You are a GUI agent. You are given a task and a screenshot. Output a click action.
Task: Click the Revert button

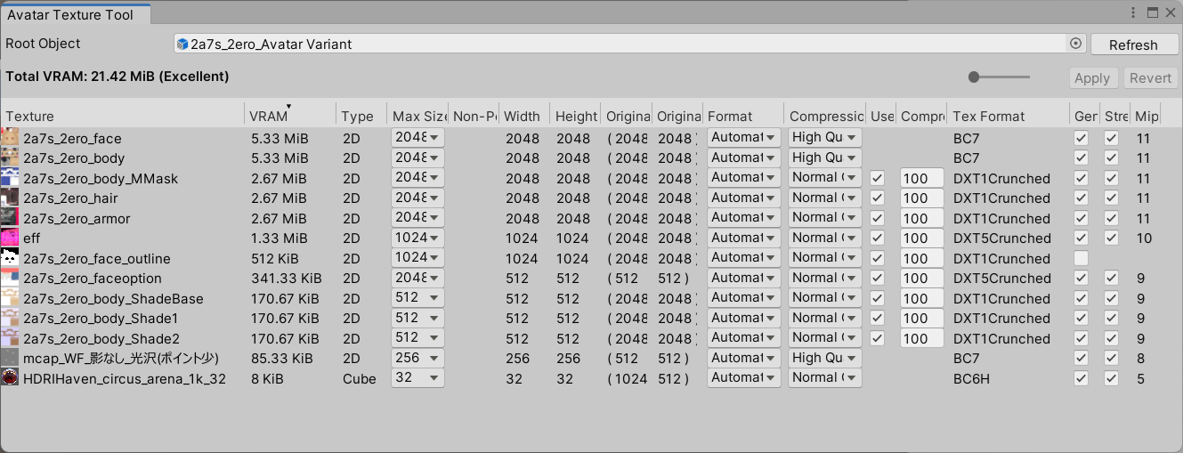(x=1150, y=78)
